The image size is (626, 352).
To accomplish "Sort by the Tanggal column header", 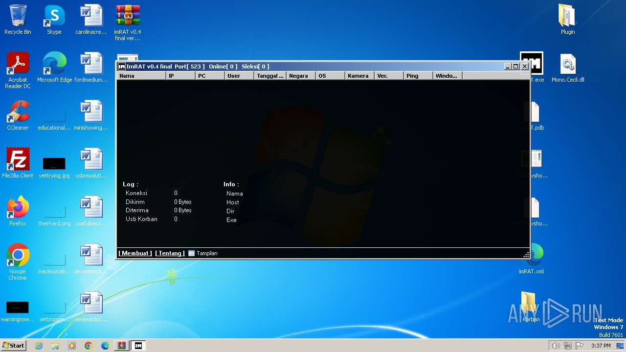I will pyautogui.click(x=270, y=76).
